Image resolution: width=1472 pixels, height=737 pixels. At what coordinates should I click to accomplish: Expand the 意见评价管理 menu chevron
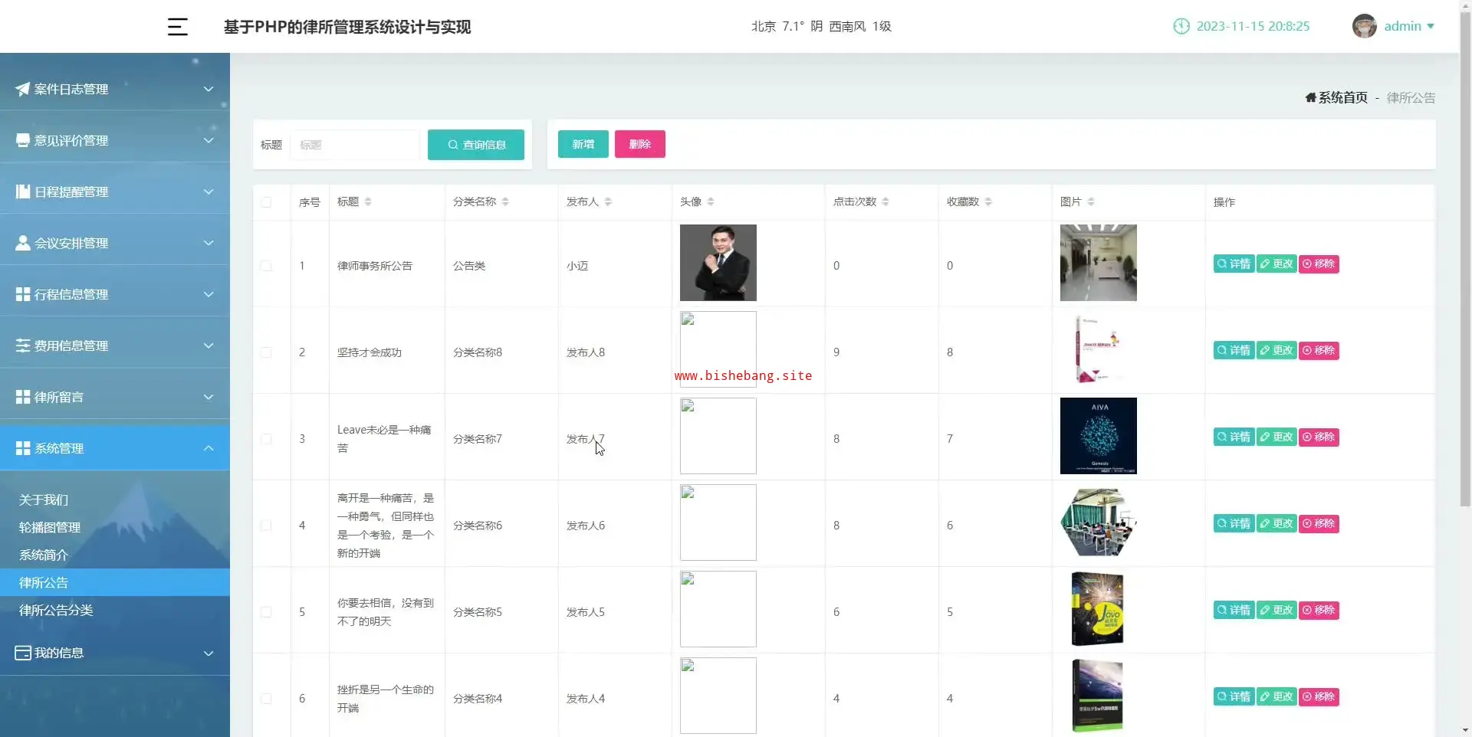(x=209, y=140)
